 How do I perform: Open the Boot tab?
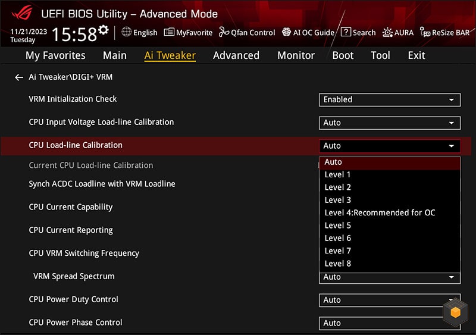click(343, 55)
